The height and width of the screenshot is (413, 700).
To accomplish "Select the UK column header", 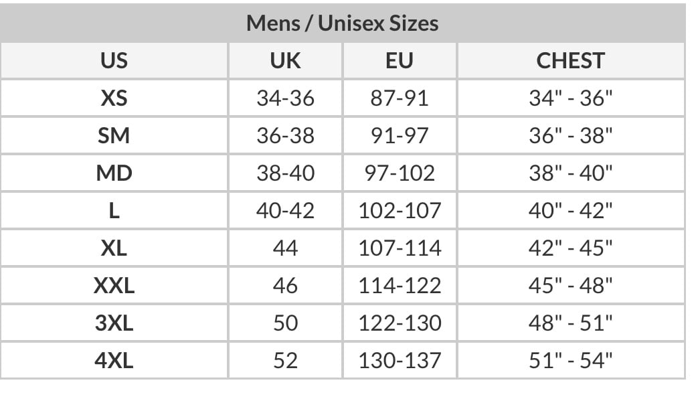I will click(285, 61).
